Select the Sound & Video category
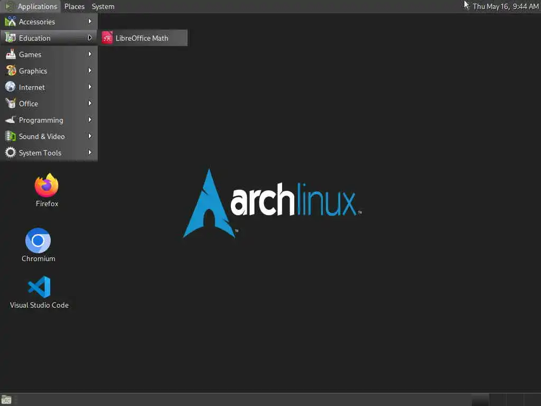Image resolution: width=541 pixels, height=406 pixels. 49,136
